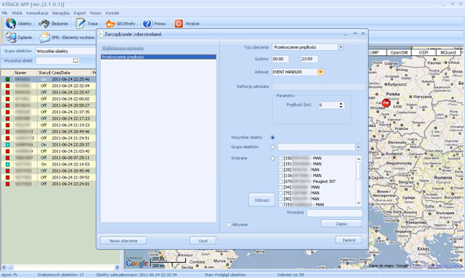Select Grupa obiektów radio button in dialog
The height and width of the screenshot is (278, 465).
[272, 147]
